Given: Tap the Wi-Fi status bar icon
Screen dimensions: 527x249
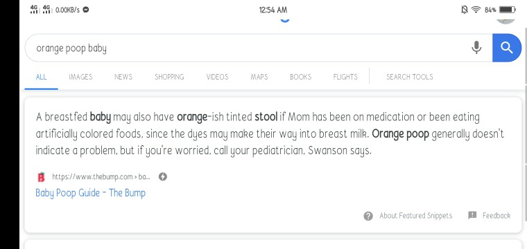Looking at the screenshot, I should pos(476,10).
